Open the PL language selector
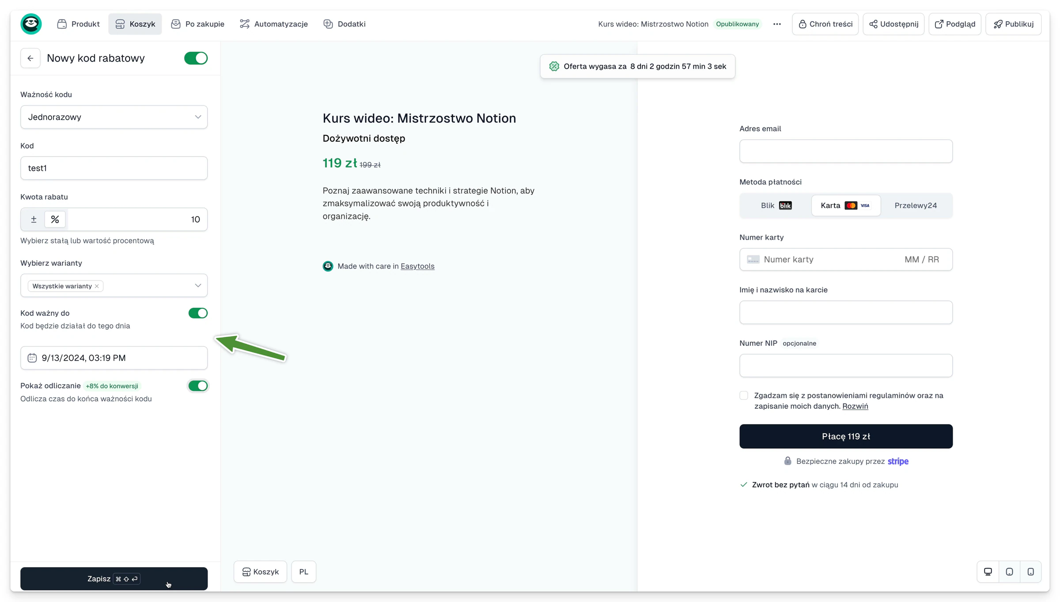1060x602 pixels. [x=303, y=572]
